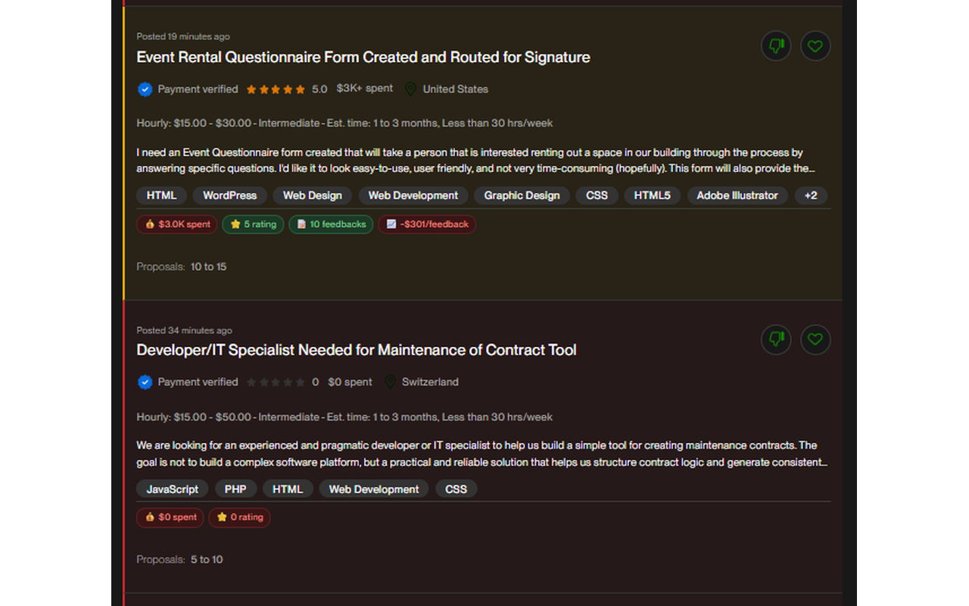Open the Event Rental Questionnaire Form job posting
Image resolution: width=969 pixels, height=606 pixels.
(x=363, y=57)
